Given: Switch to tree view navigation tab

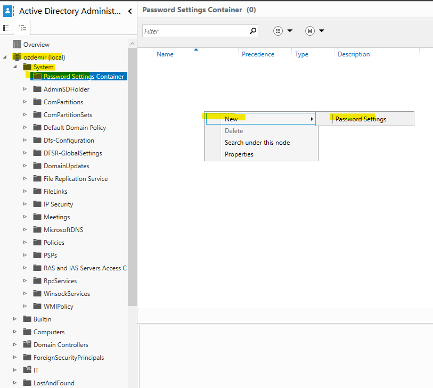Looking at the screenshot, I should click(x=22, y=28).
